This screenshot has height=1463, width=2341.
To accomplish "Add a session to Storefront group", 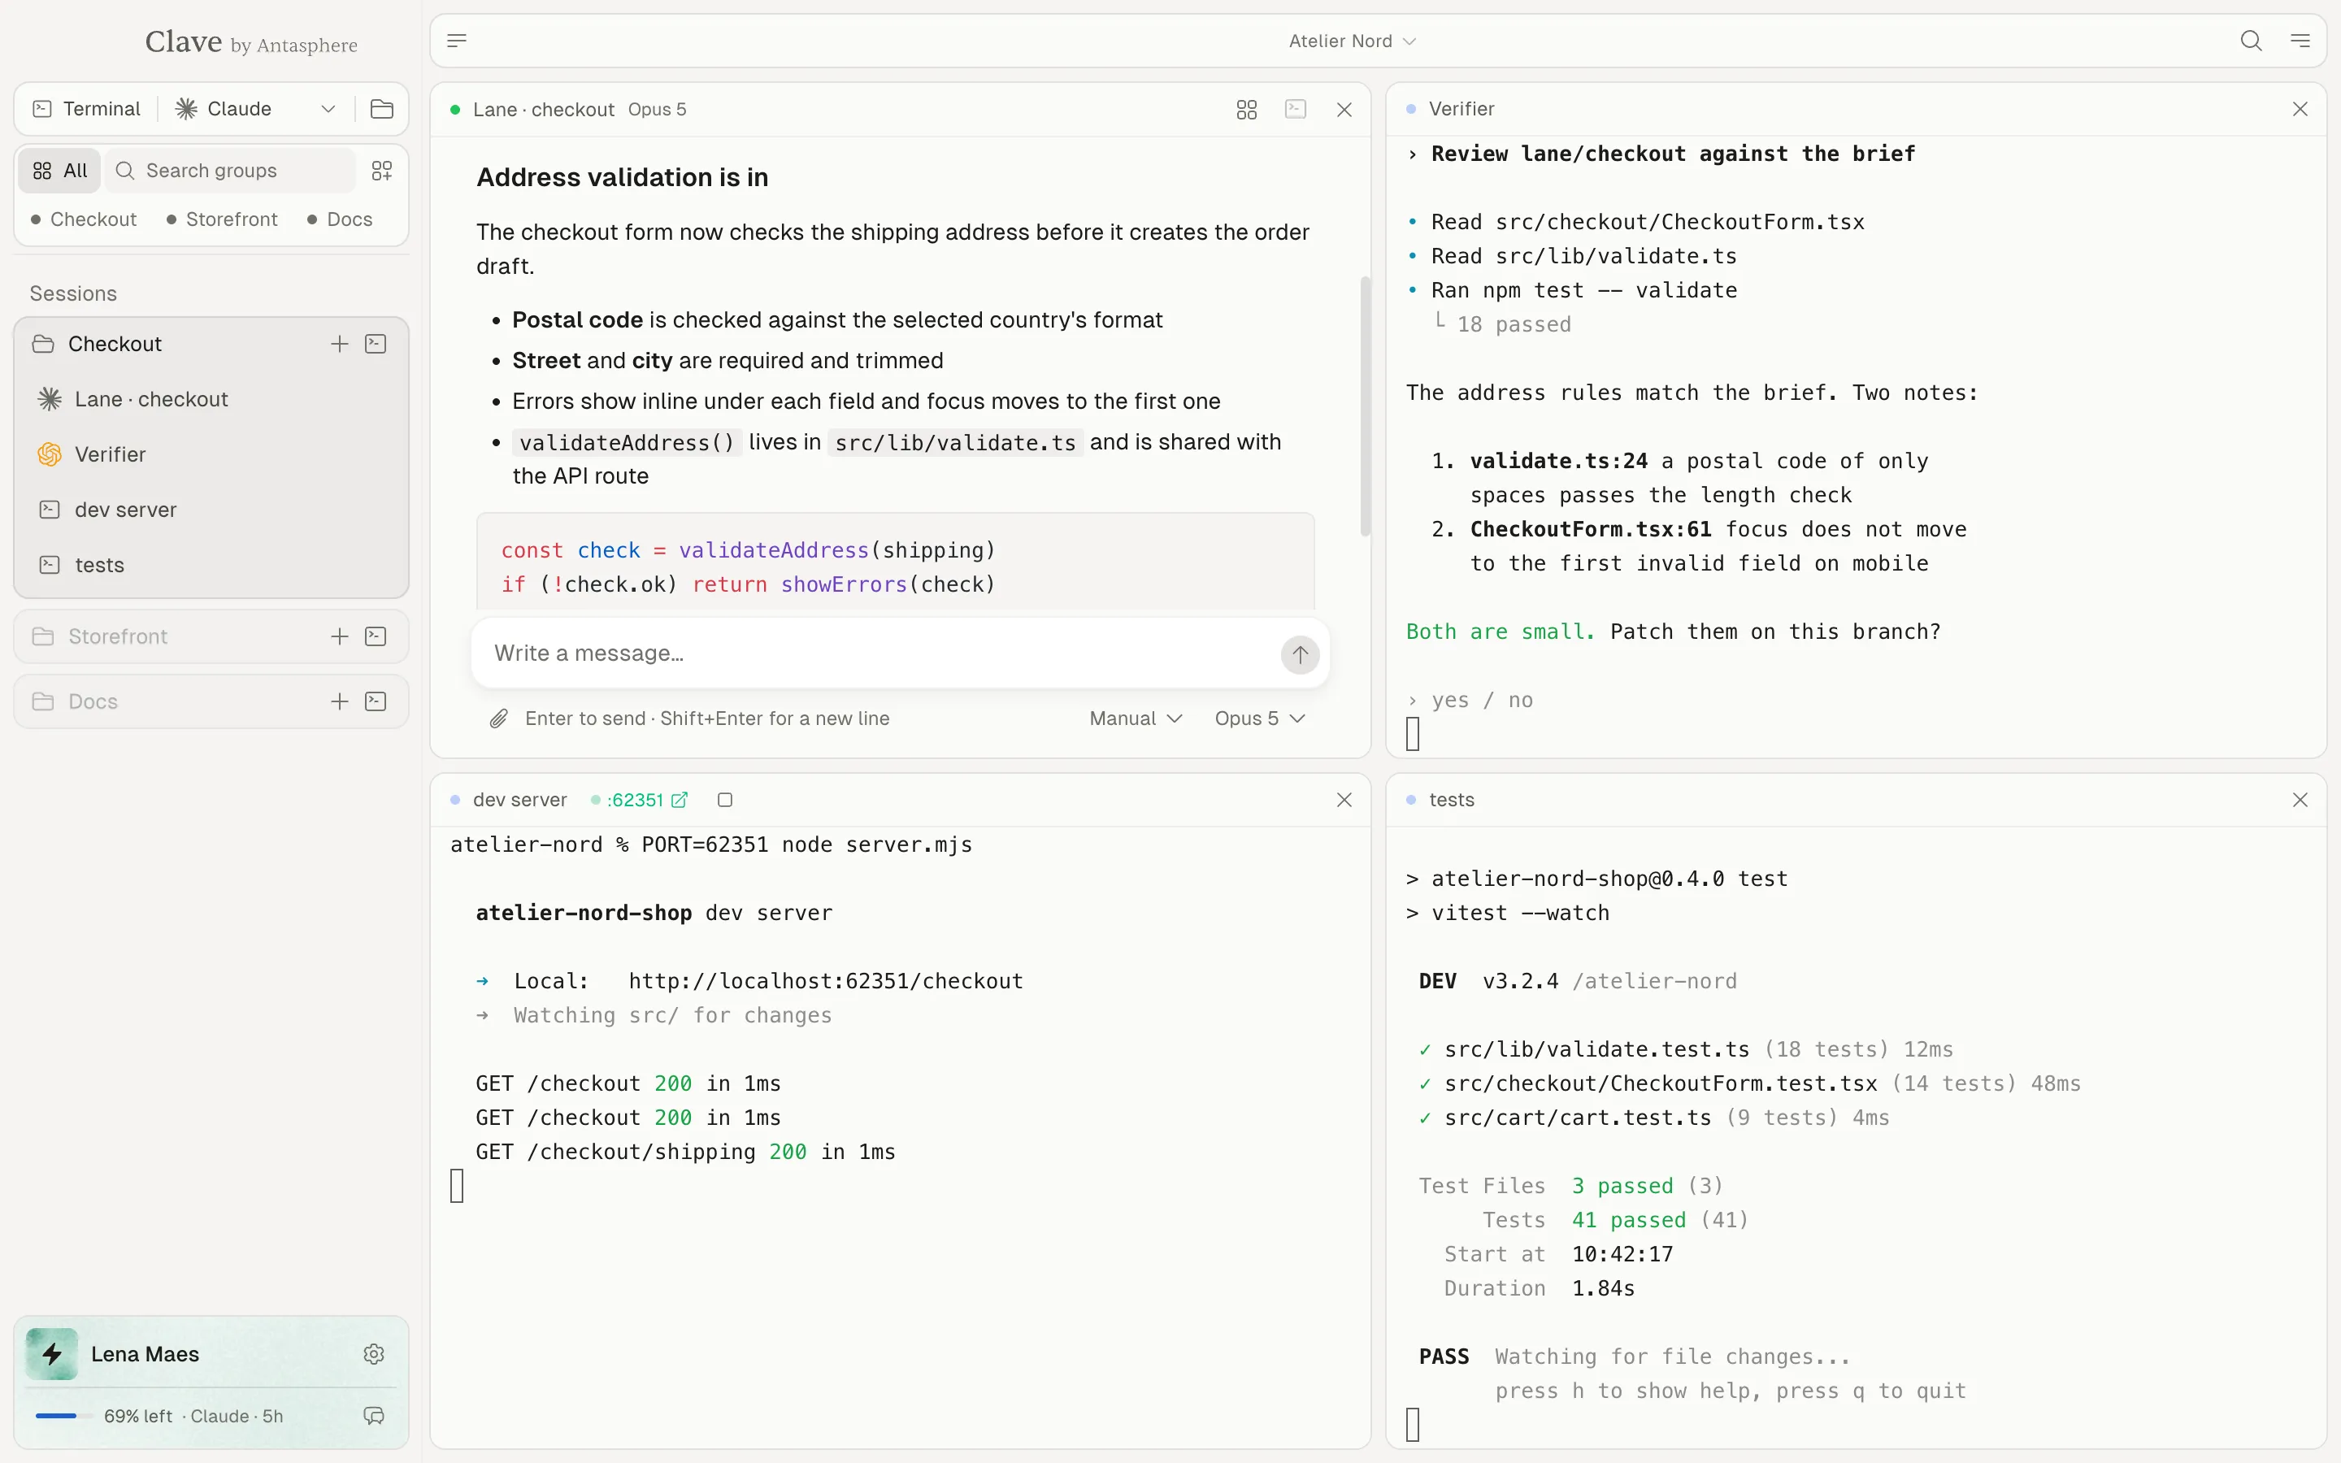I will [x=340, y=636].
